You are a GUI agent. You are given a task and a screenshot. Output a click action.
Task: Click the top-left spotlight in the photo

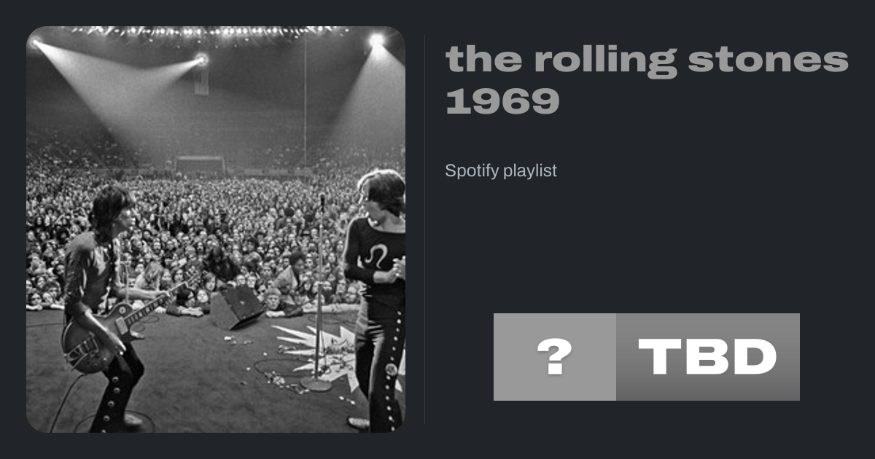coord(34,42)
